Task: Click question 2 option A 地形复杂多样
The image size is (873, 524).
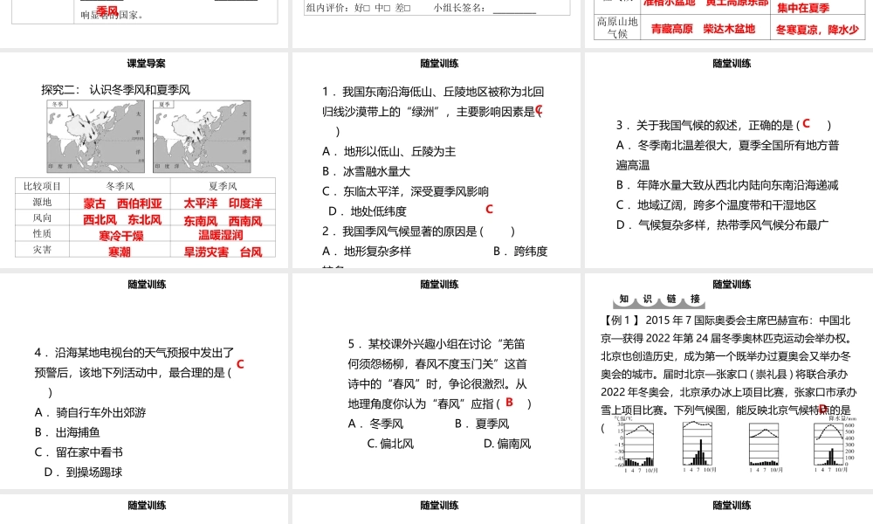Action: click(367, 252)
